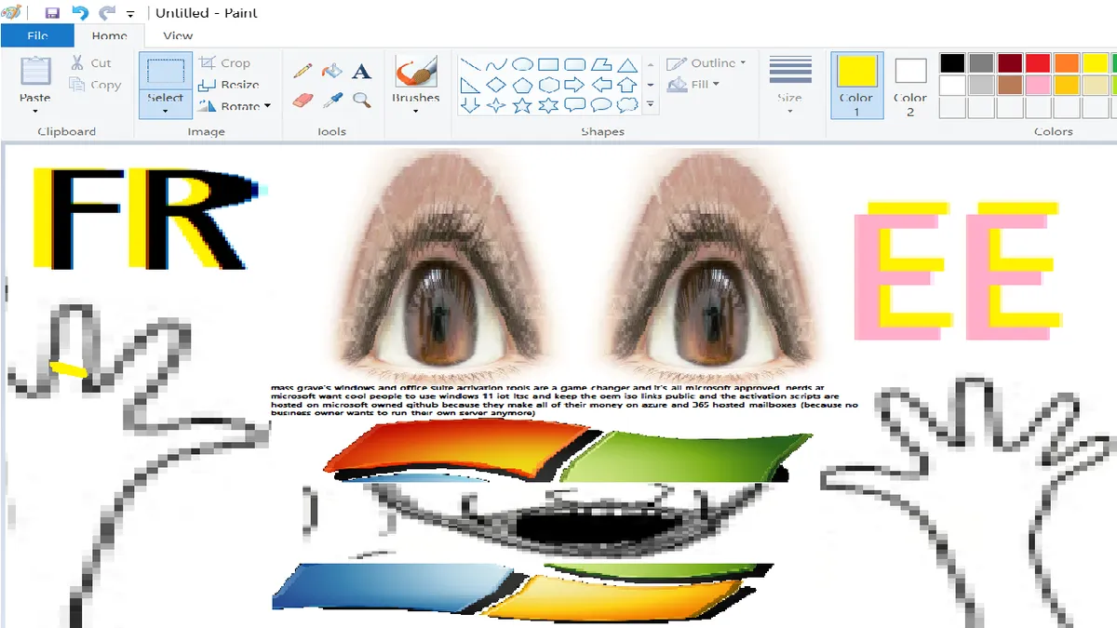
Task: Cut the current selection
Action: click(92, 63)
